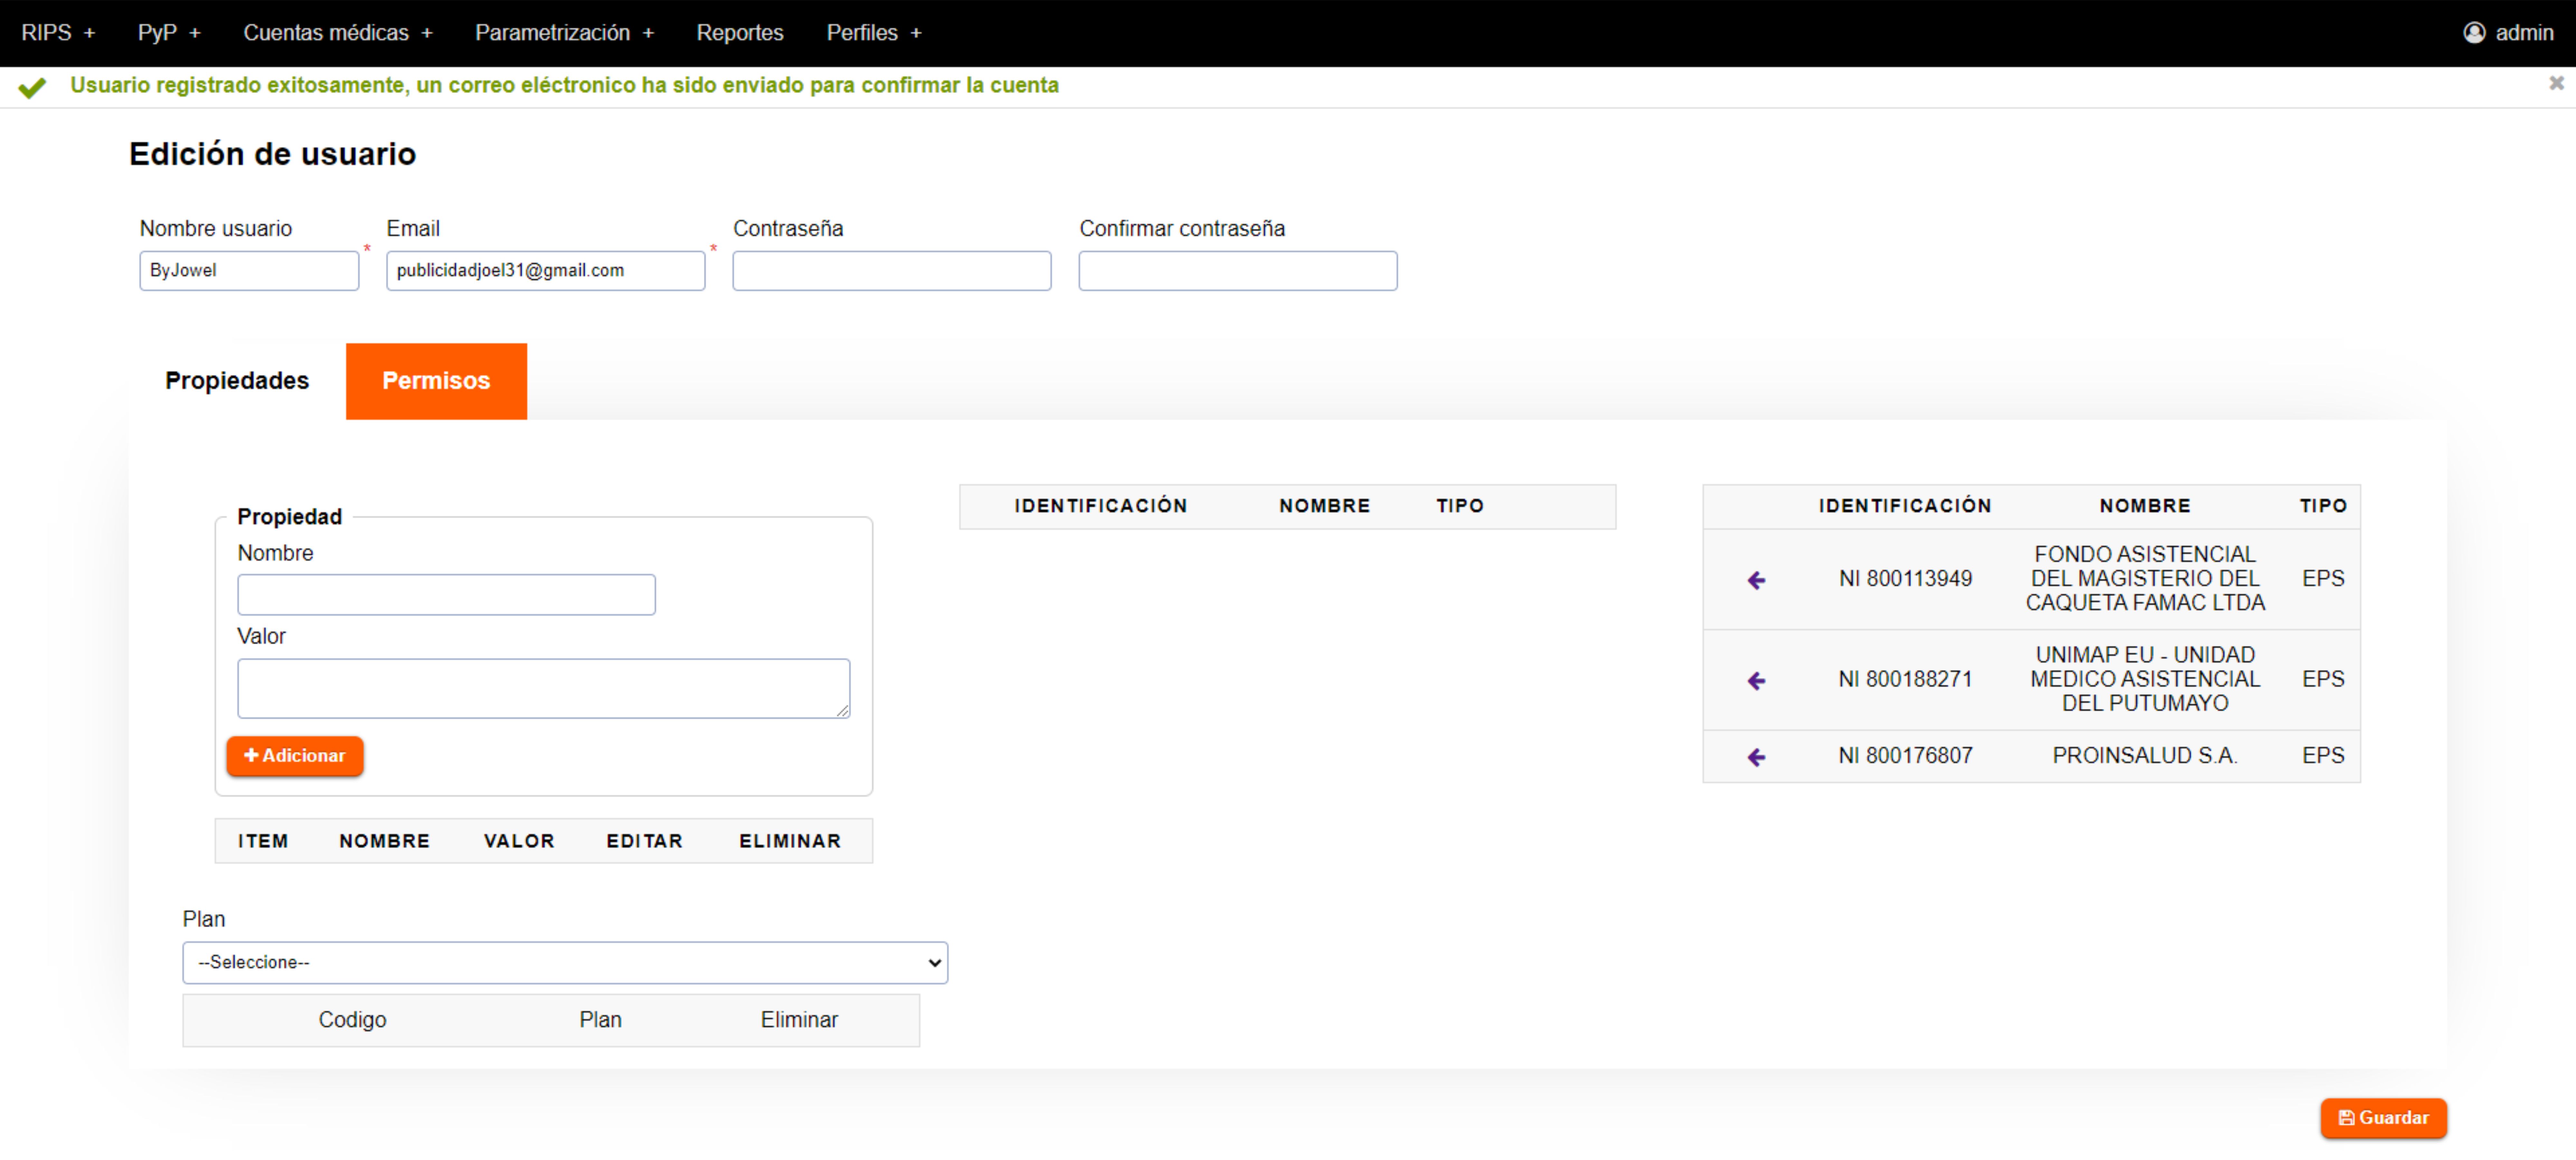Open the Plan --Seleccione-- dropdown

[x=565, y=963]
